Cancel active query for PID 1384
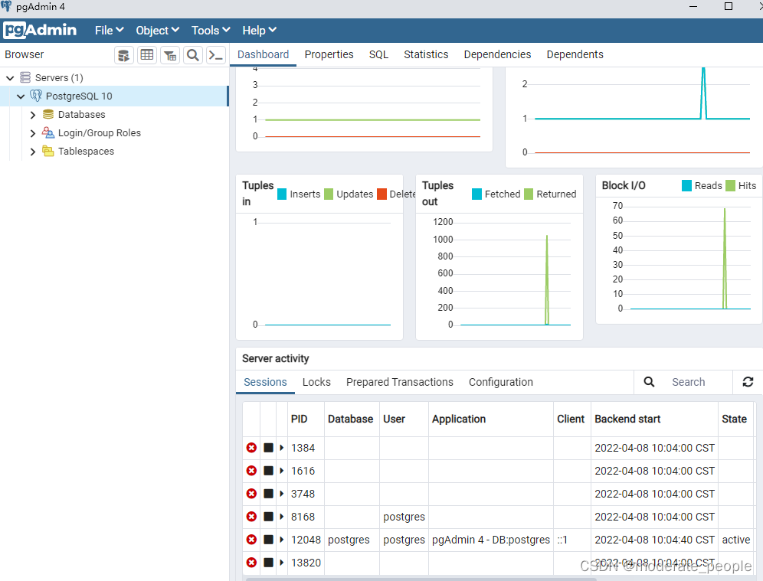 click(268, 448)
